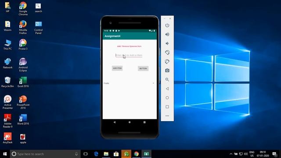Screen dimensions: 281x158
Task: Tap phone navigation back button
Action: (x=115, y=122)
